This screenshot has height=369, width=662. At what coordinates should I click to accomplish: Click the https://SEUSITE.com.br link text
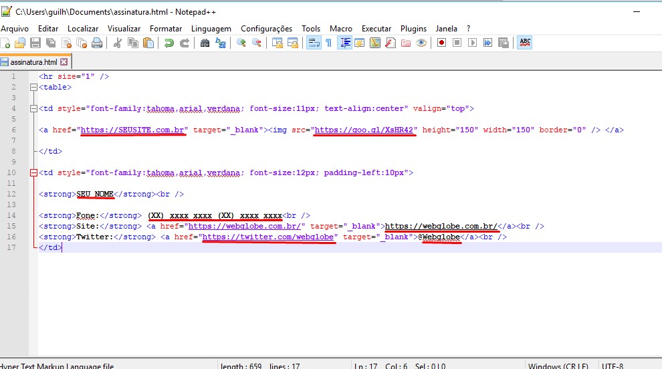[x=132, y=130]
